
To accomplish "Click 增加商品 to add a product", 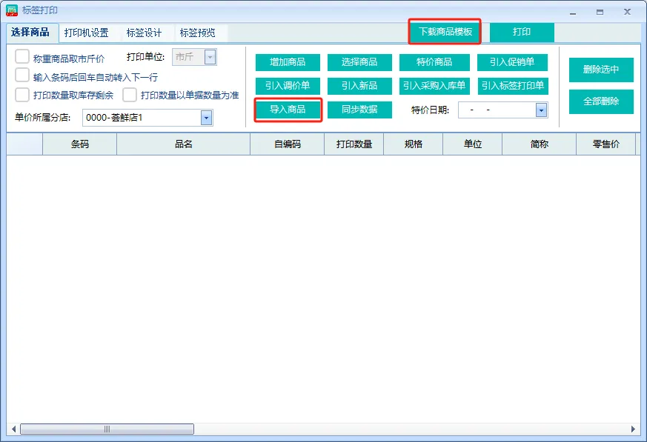I will (288, 62).
